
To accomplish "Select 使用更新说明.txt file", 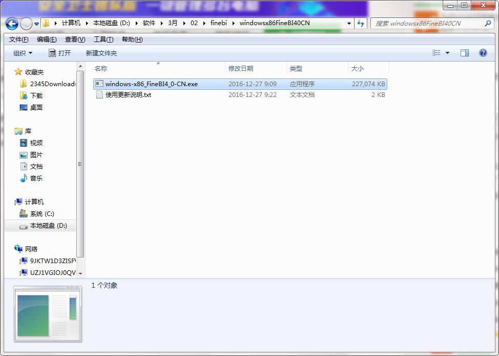I will tap(240, 95).
